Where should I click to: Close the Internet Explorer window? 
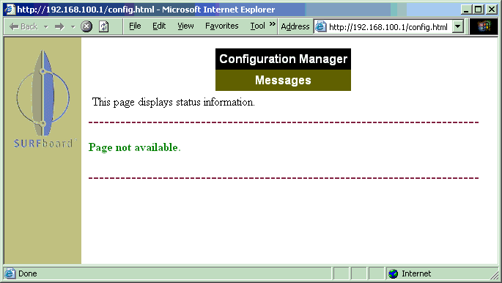492,10
